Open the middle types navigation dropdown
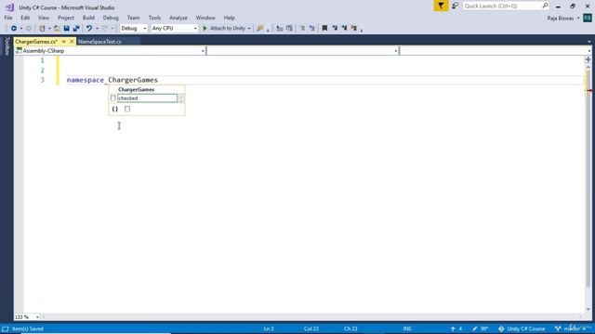This screenshot has height=334, width=595. [302, 51]
